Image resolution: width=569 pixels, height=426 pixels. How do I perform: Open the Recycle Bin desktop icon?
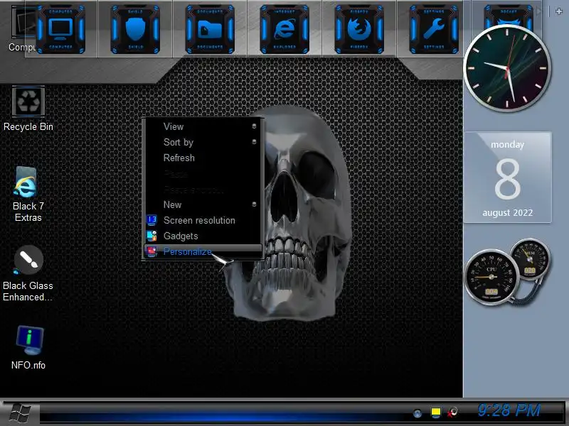point(28,109)
